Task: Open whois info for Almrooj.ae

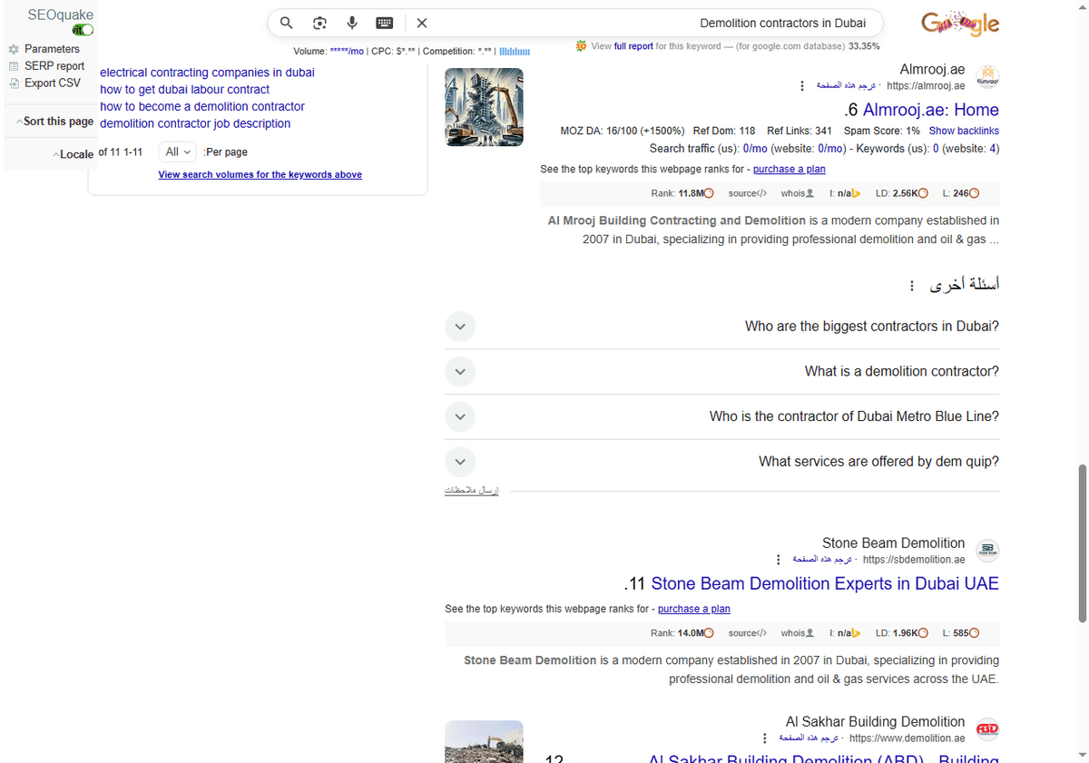Action: click(797, 192)
